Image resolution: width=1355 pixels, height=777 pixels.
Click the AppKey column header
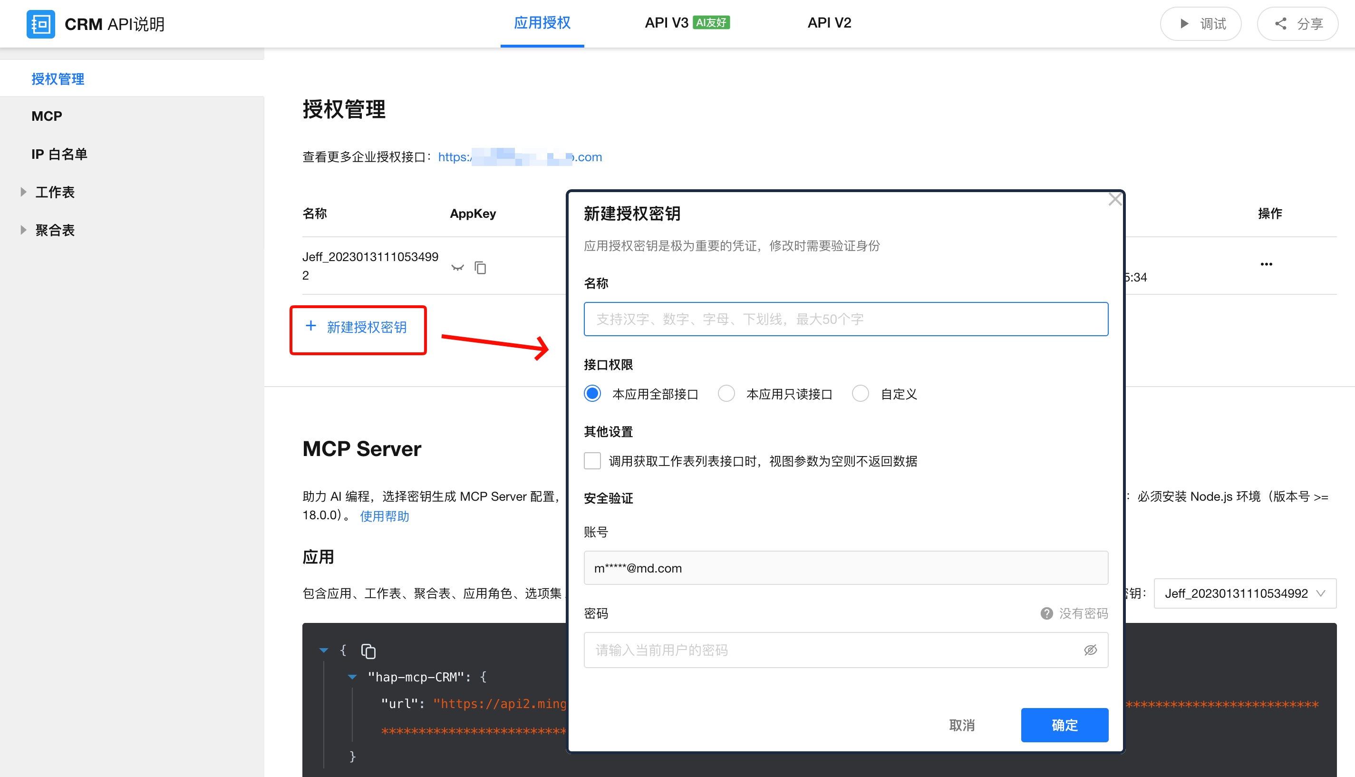coord(473,214)
